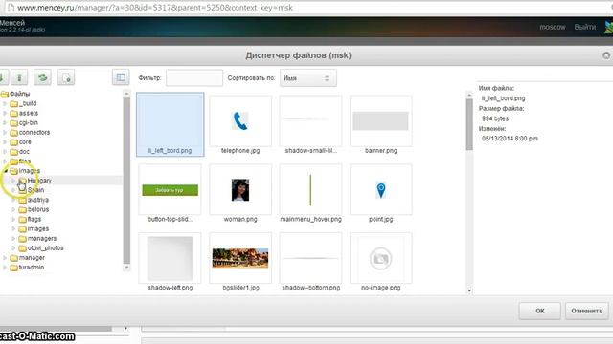Click into the Фильтр text field

[x=194, y=78]
